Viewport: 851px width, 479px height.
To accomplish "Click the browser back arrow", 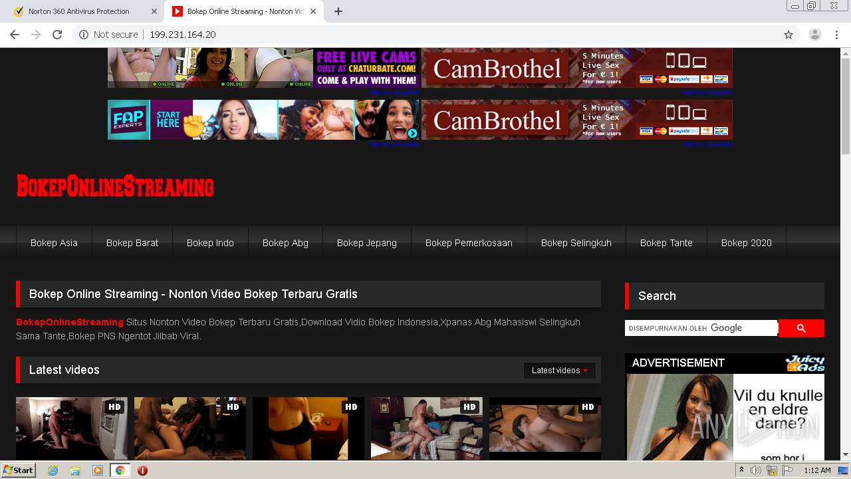I will [15, 35].
